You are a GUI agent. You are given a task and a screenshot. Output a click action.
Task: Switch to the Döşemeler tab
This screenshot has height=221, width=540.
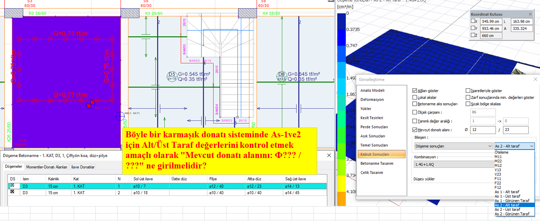click(13, 167)
